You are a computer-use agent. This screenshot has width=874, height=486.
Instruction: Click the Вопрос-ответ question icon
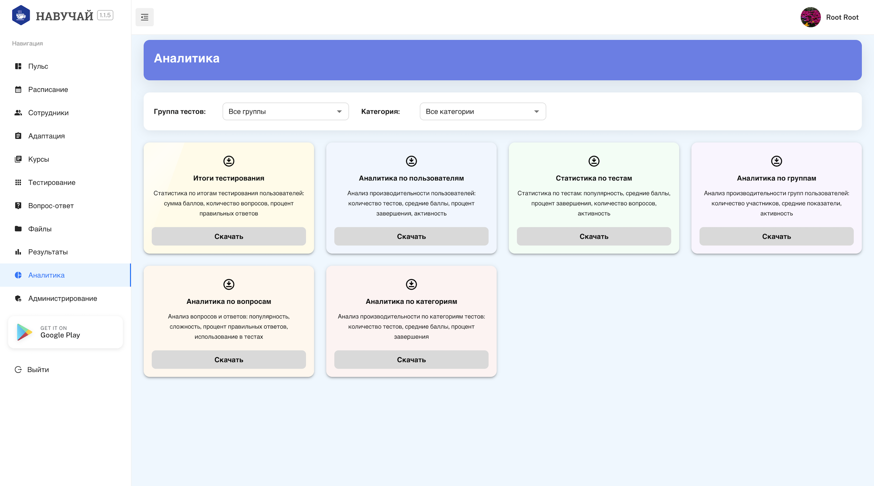[x=18, y=206]
